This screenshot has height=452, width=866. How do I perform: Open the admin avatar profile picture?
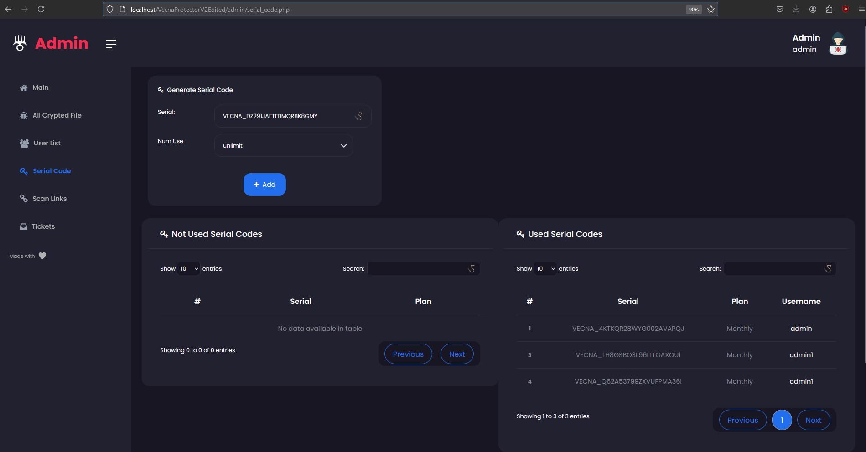[838, 44]
